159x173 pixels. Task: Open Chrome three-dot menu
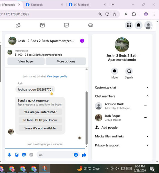154,14
